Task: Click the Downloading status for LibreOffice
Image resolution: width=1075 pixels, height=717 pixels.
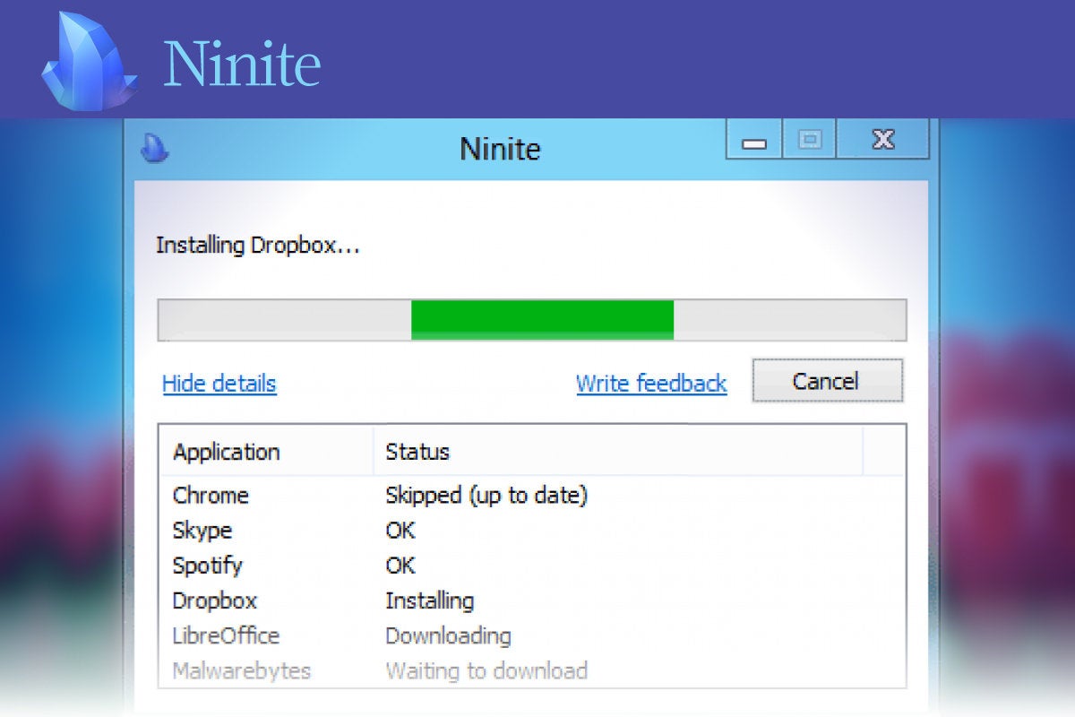Action: coord(448,636)
